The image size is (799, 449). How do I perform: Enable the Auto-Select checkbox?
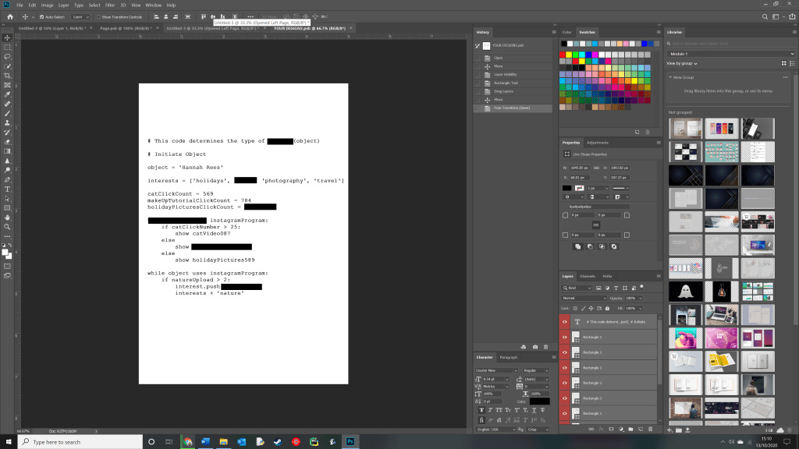(x=43, y=16)
